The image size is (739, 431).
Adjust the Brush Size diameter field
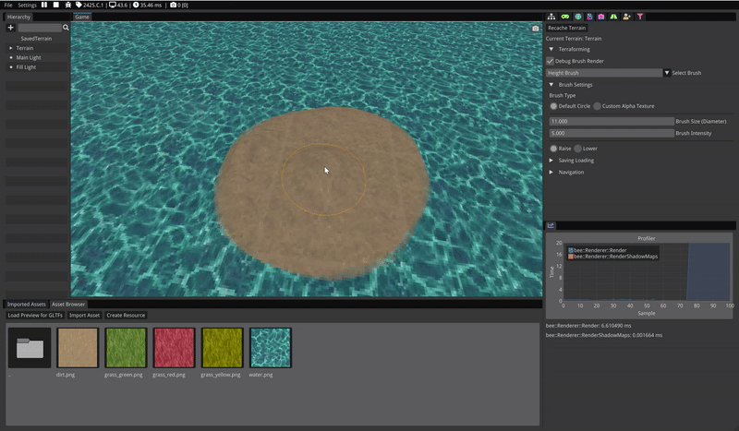pyautogui.click(x=610, y=121)
